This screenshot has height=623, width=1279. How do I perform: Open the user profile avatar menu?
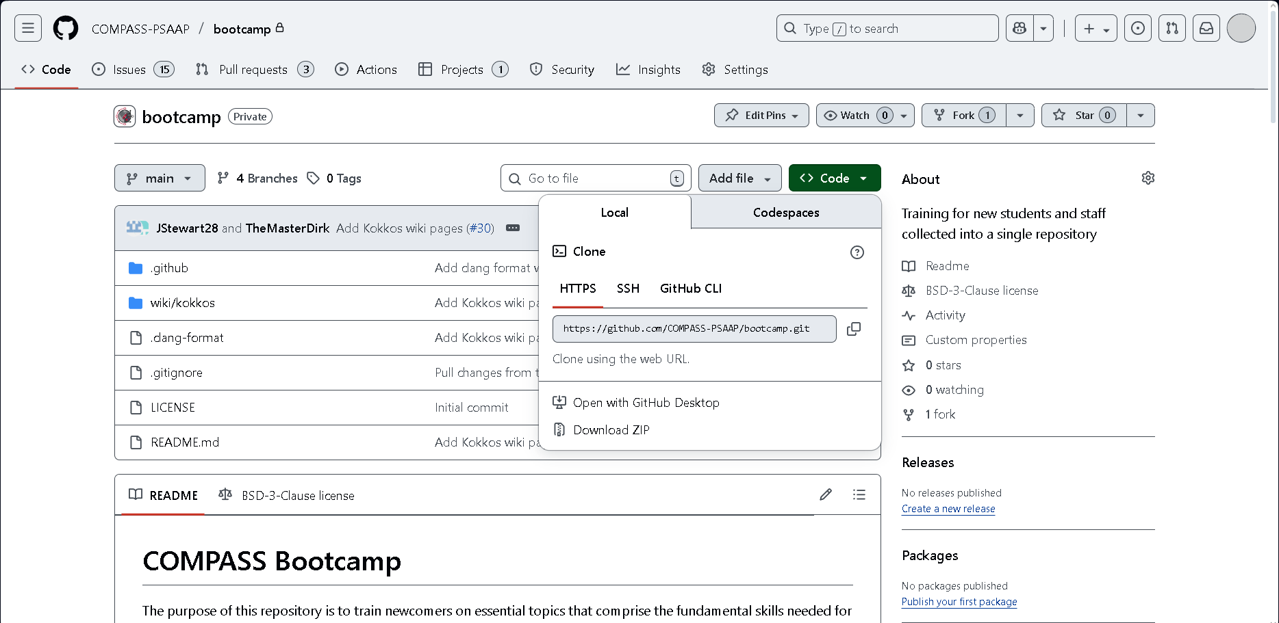coord(1241,28)
